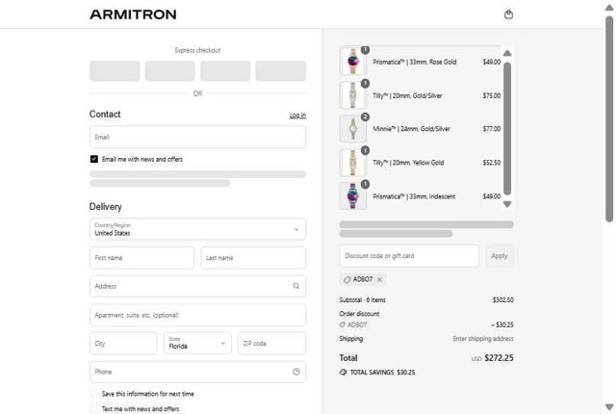Click the Subtotal 6 items label

click(362, 300)
